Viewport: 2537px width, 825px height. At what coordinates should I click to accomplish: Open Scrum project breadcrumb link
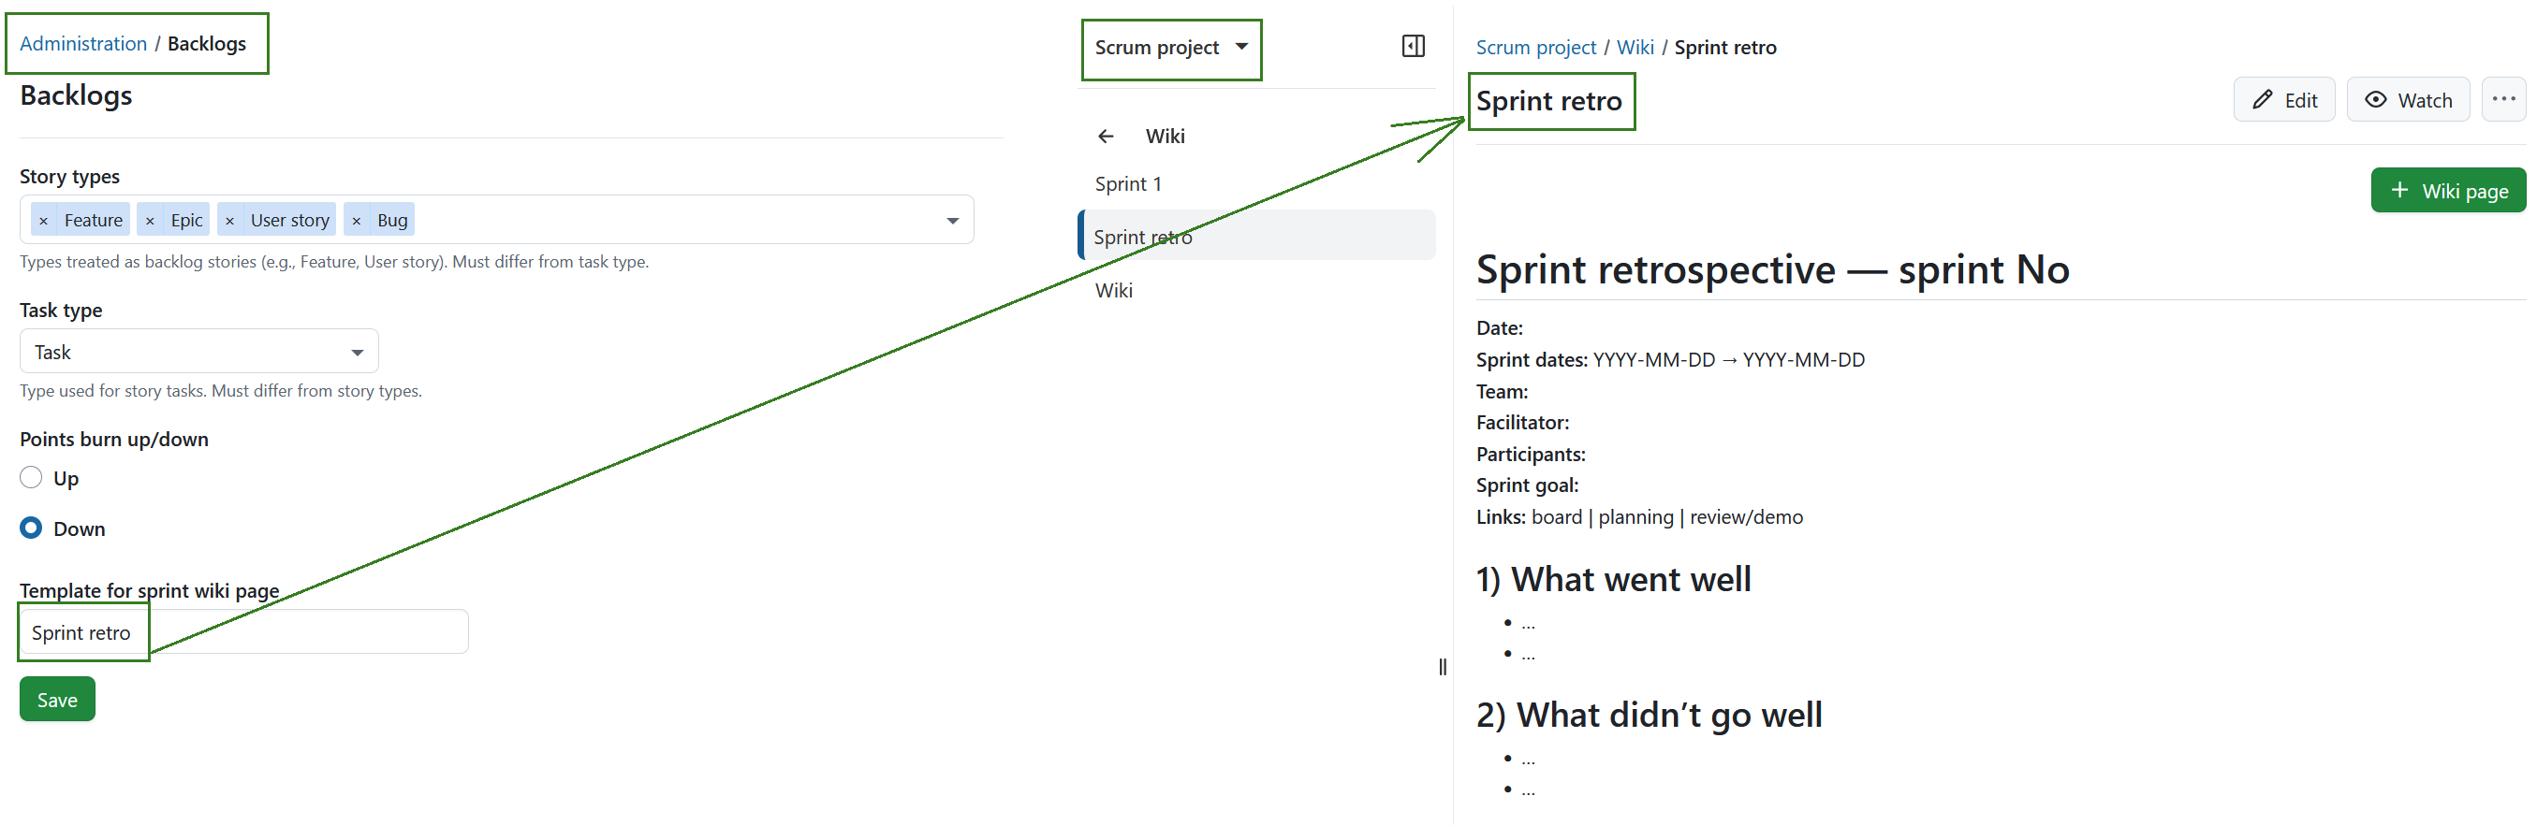[1535, 48]
